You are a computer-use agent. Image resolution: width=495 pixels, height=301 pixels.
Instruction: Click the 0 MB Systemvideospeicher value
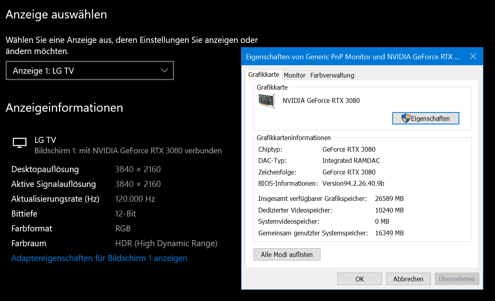pos(382,221)
